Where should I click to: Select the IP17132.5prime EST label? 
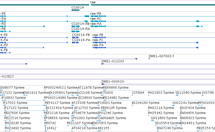pos(16,108)
